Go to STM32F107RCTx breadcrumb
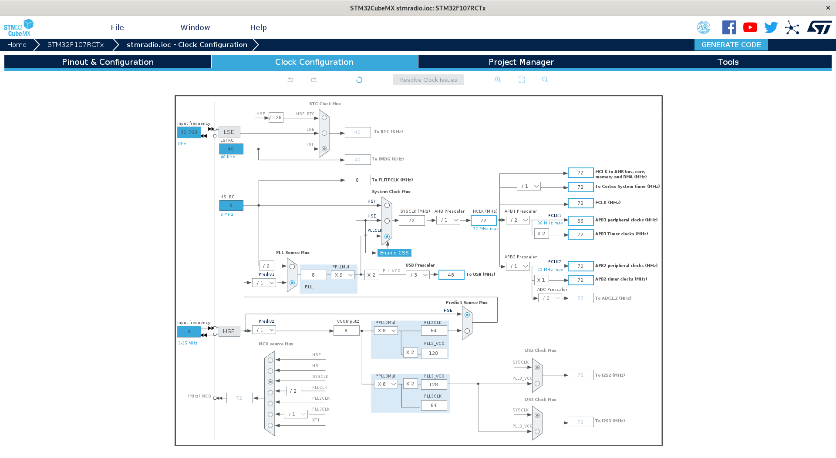This screenshot has height=458, width=836. pos(75,45)
